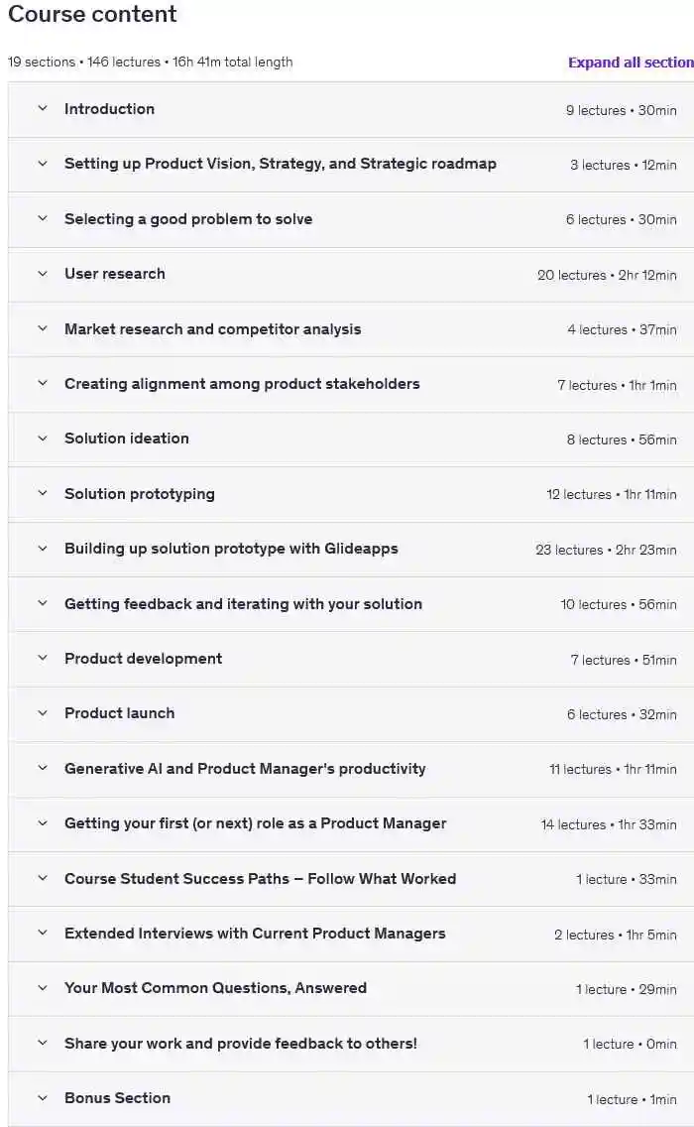Open Your Most Common Questions, Answered

215,988
